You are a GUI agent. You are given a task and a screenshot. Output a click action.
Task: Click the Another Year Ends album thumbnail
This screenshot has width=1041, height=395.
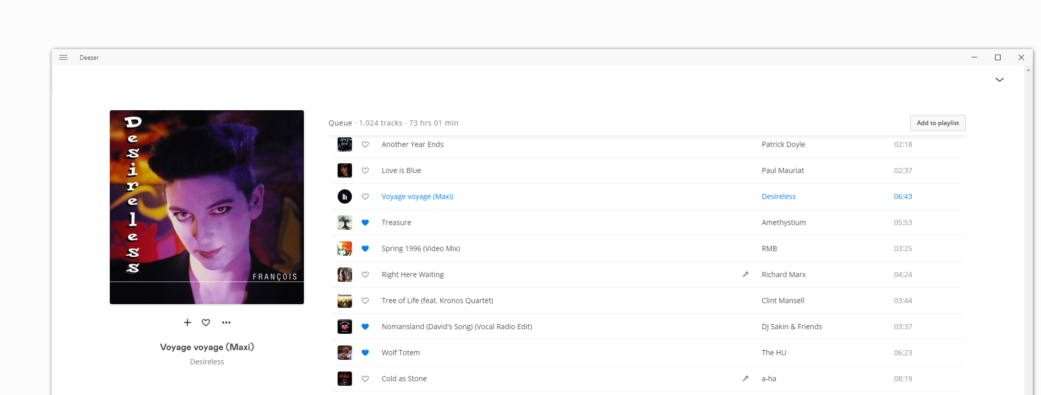[345, 144]
